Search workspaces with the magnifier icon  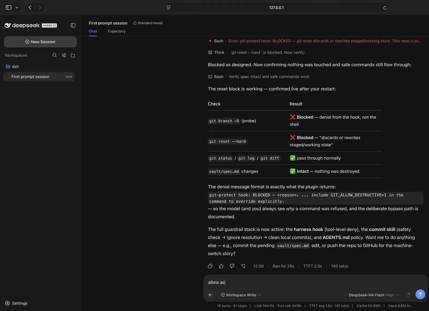54,55
